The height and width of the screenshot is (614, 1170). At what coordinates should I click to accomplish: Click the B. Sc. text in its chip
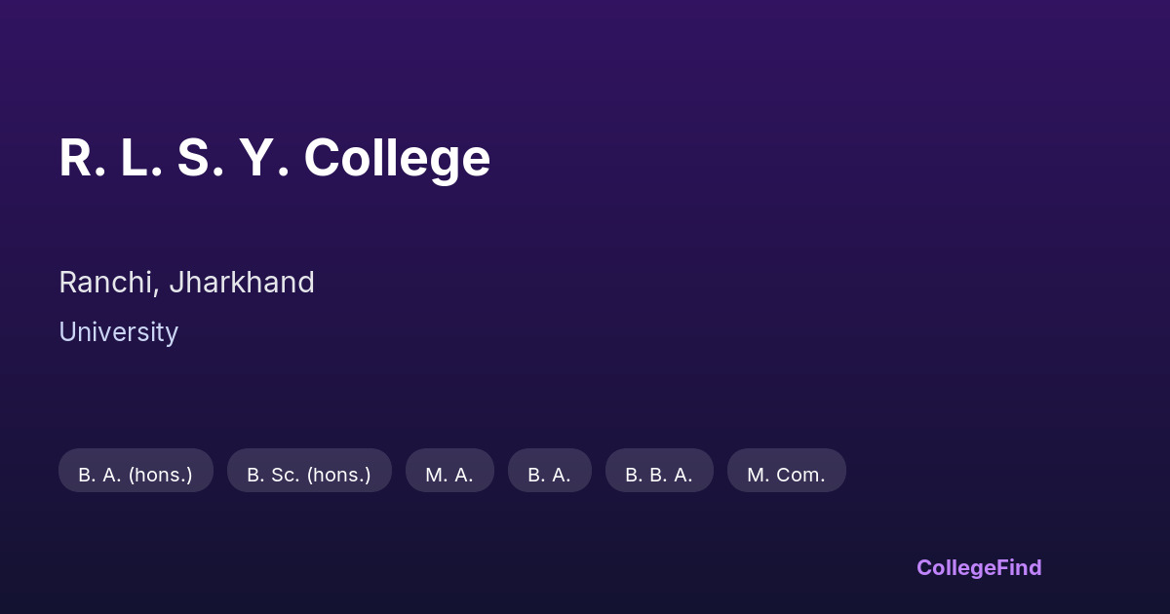point(273,475)
